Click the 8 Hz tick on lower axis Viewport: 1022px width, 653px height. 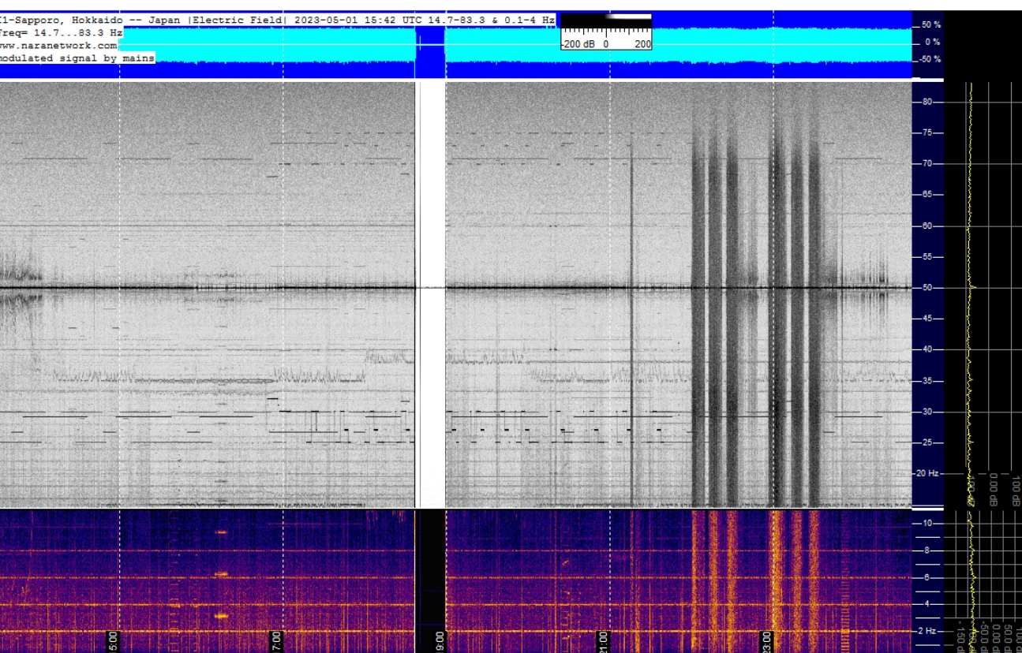point(927,550)
